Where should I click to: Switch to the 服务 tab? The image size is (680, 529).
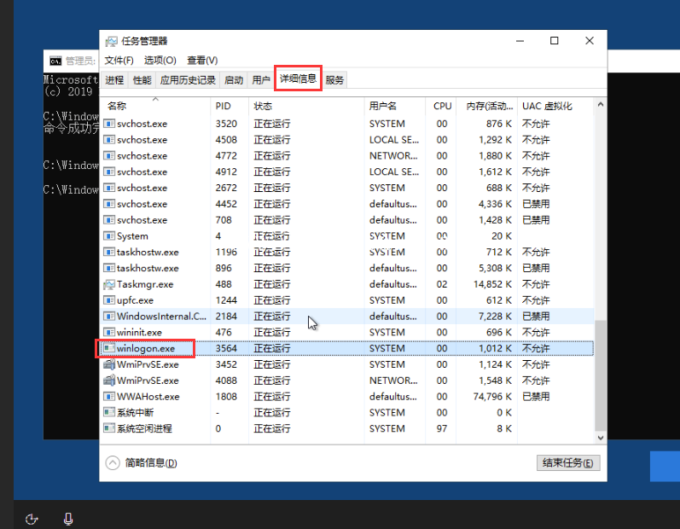[x=334, y=80]
